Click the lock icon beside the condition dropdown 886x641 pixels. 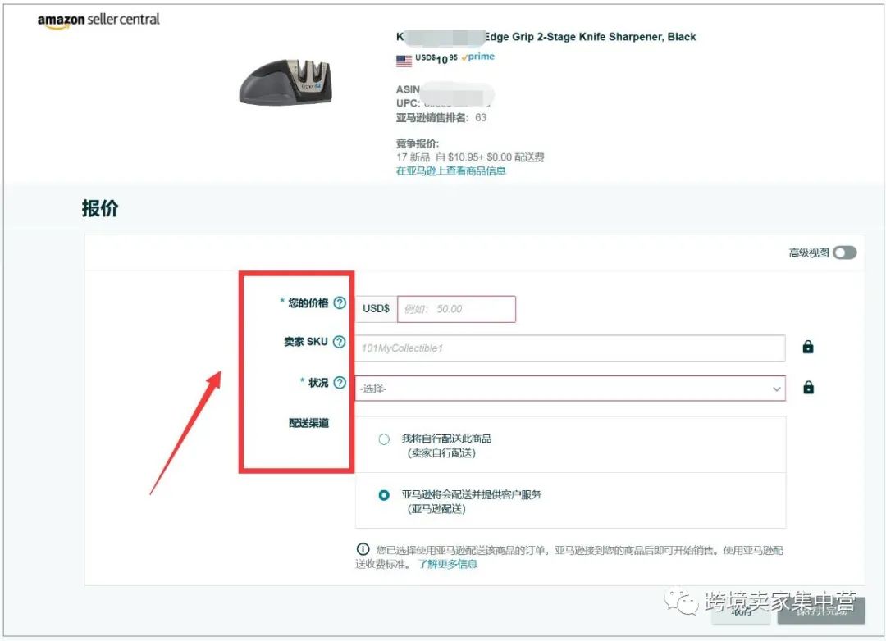[x=807, y=386]
